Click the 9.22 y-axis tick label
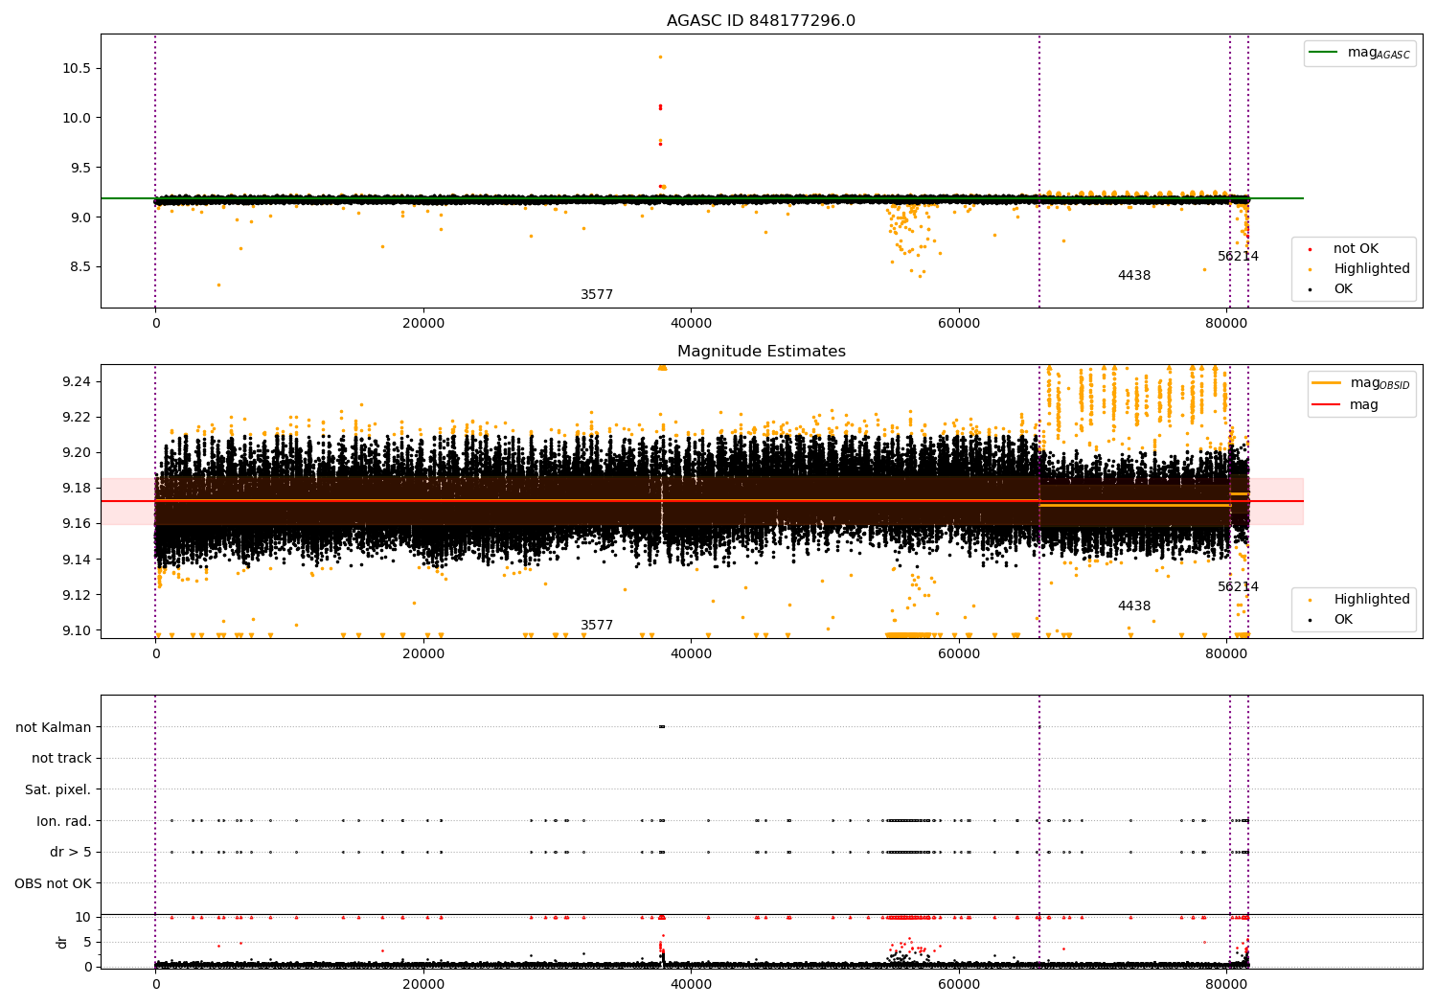 (x=78, y=417)
